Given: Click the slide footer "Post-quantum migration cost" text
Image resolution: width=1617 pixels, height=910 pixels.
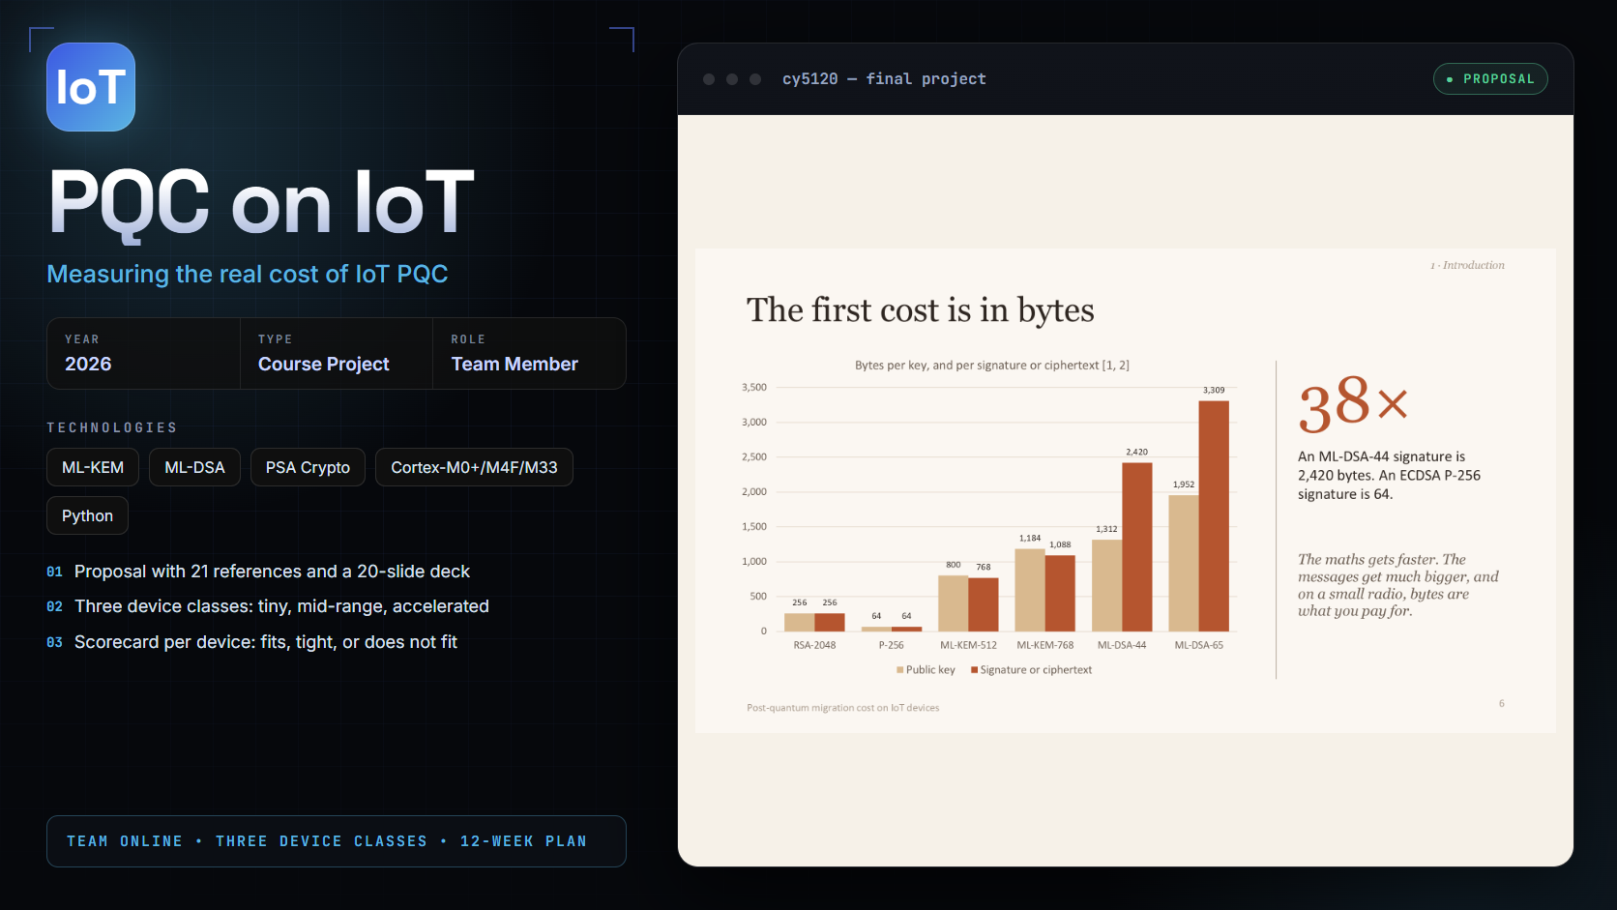Looking at the screenshot, I should pyautogui.click(x=843, y=708).
